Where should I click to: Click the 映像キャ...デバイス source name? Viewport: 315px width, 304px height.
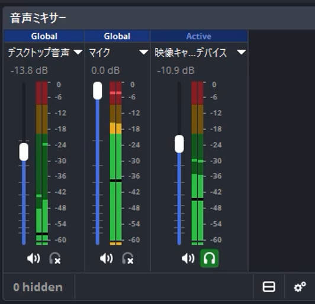[x=191, y=53]
